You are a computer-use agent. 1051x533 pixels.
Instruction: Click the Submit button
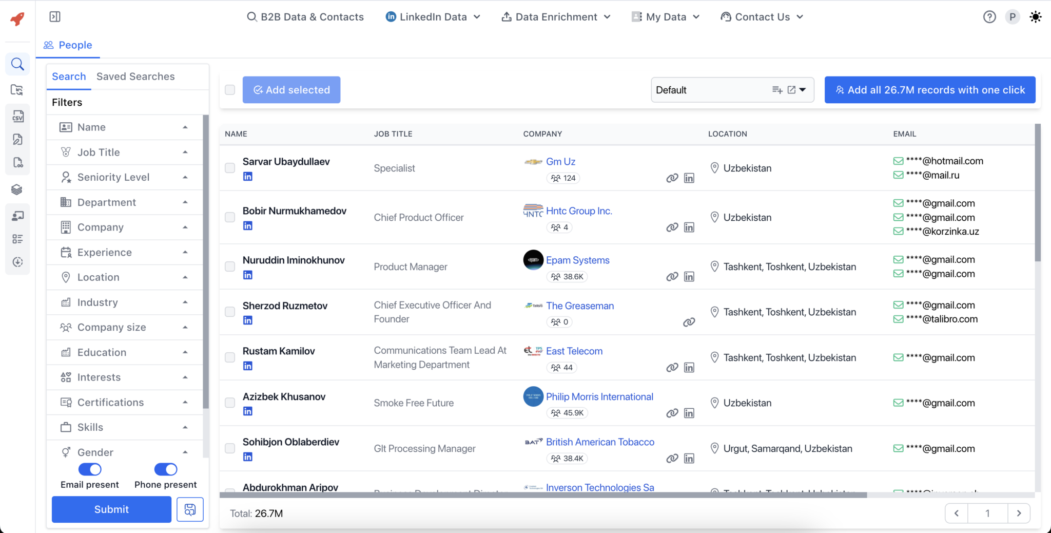point(111,509)
